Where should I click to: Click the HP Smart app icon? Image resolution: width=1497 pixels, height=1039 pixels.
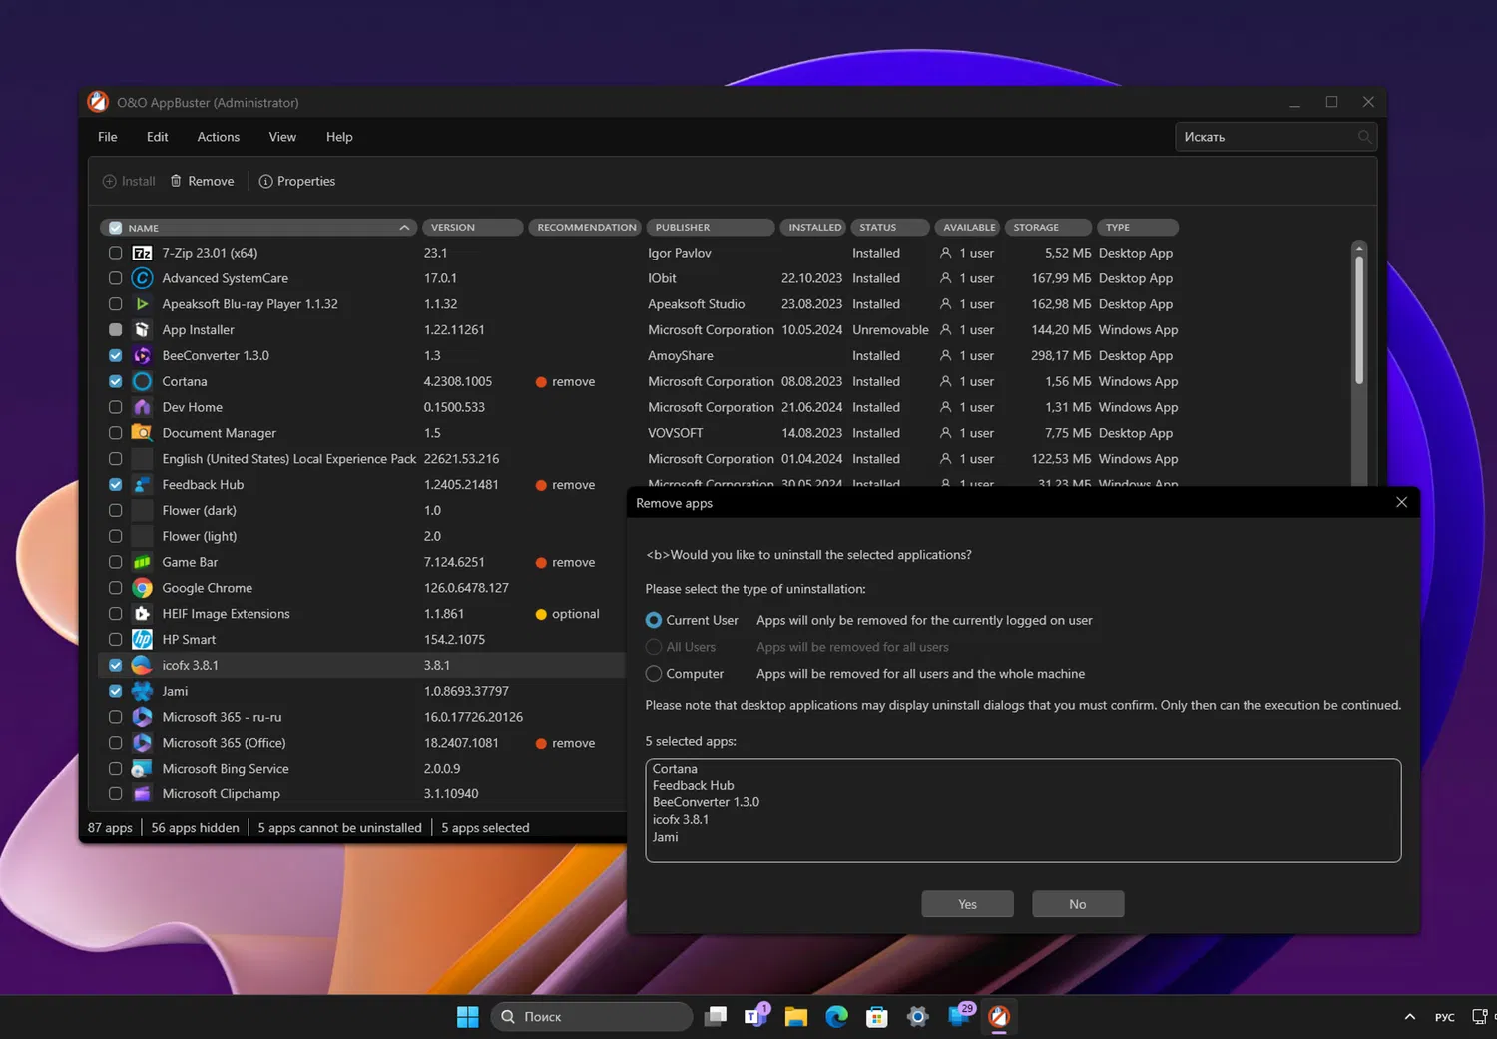pyautogui.click(x=142, y=640)
